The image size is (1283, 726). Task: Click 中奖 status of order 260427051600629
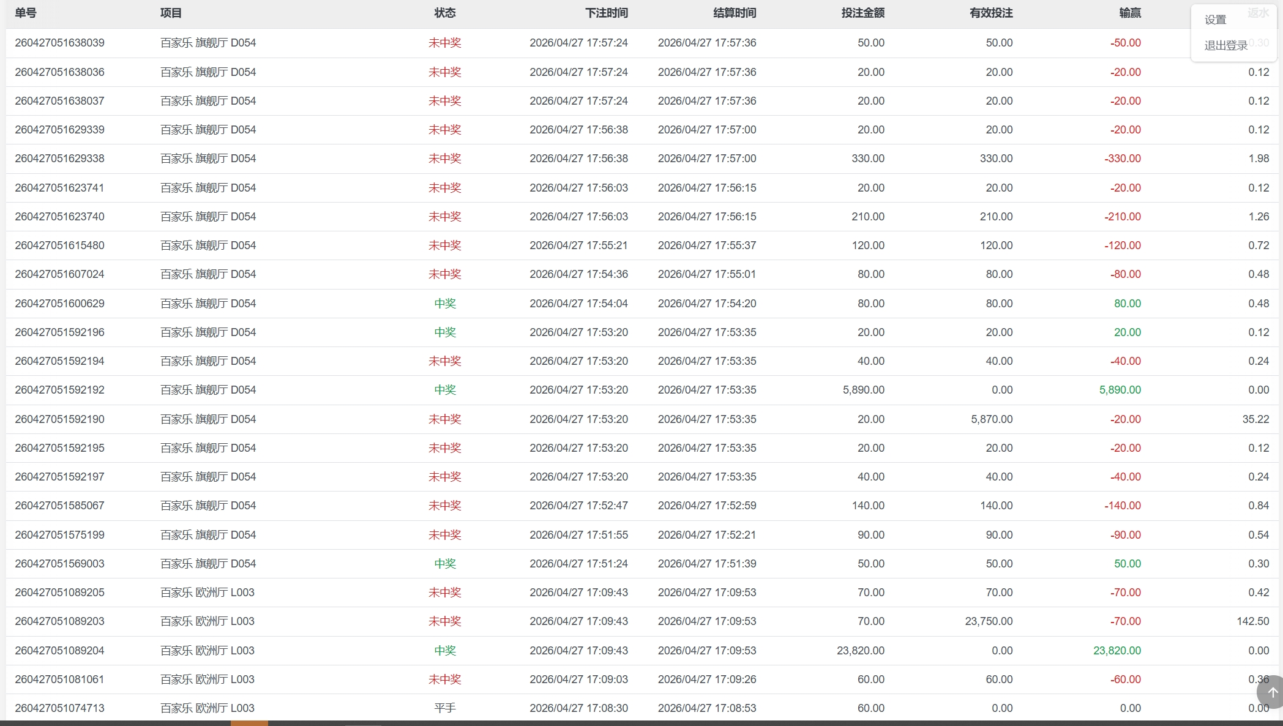point(444,304)
